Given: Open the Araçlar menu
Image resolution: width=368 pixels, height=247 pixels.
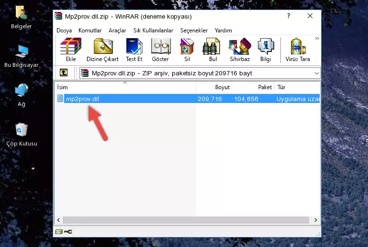Looking at the screenshot, I should (117, 31).
